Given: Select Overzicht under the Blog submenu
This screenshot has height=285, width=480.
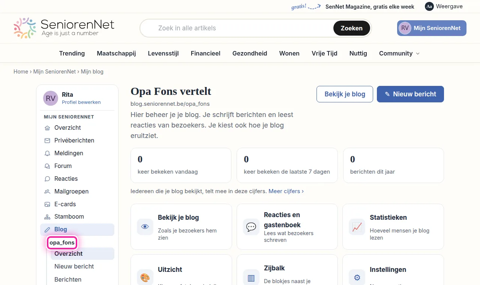Looking at the screenshot, I should (82, 254).
